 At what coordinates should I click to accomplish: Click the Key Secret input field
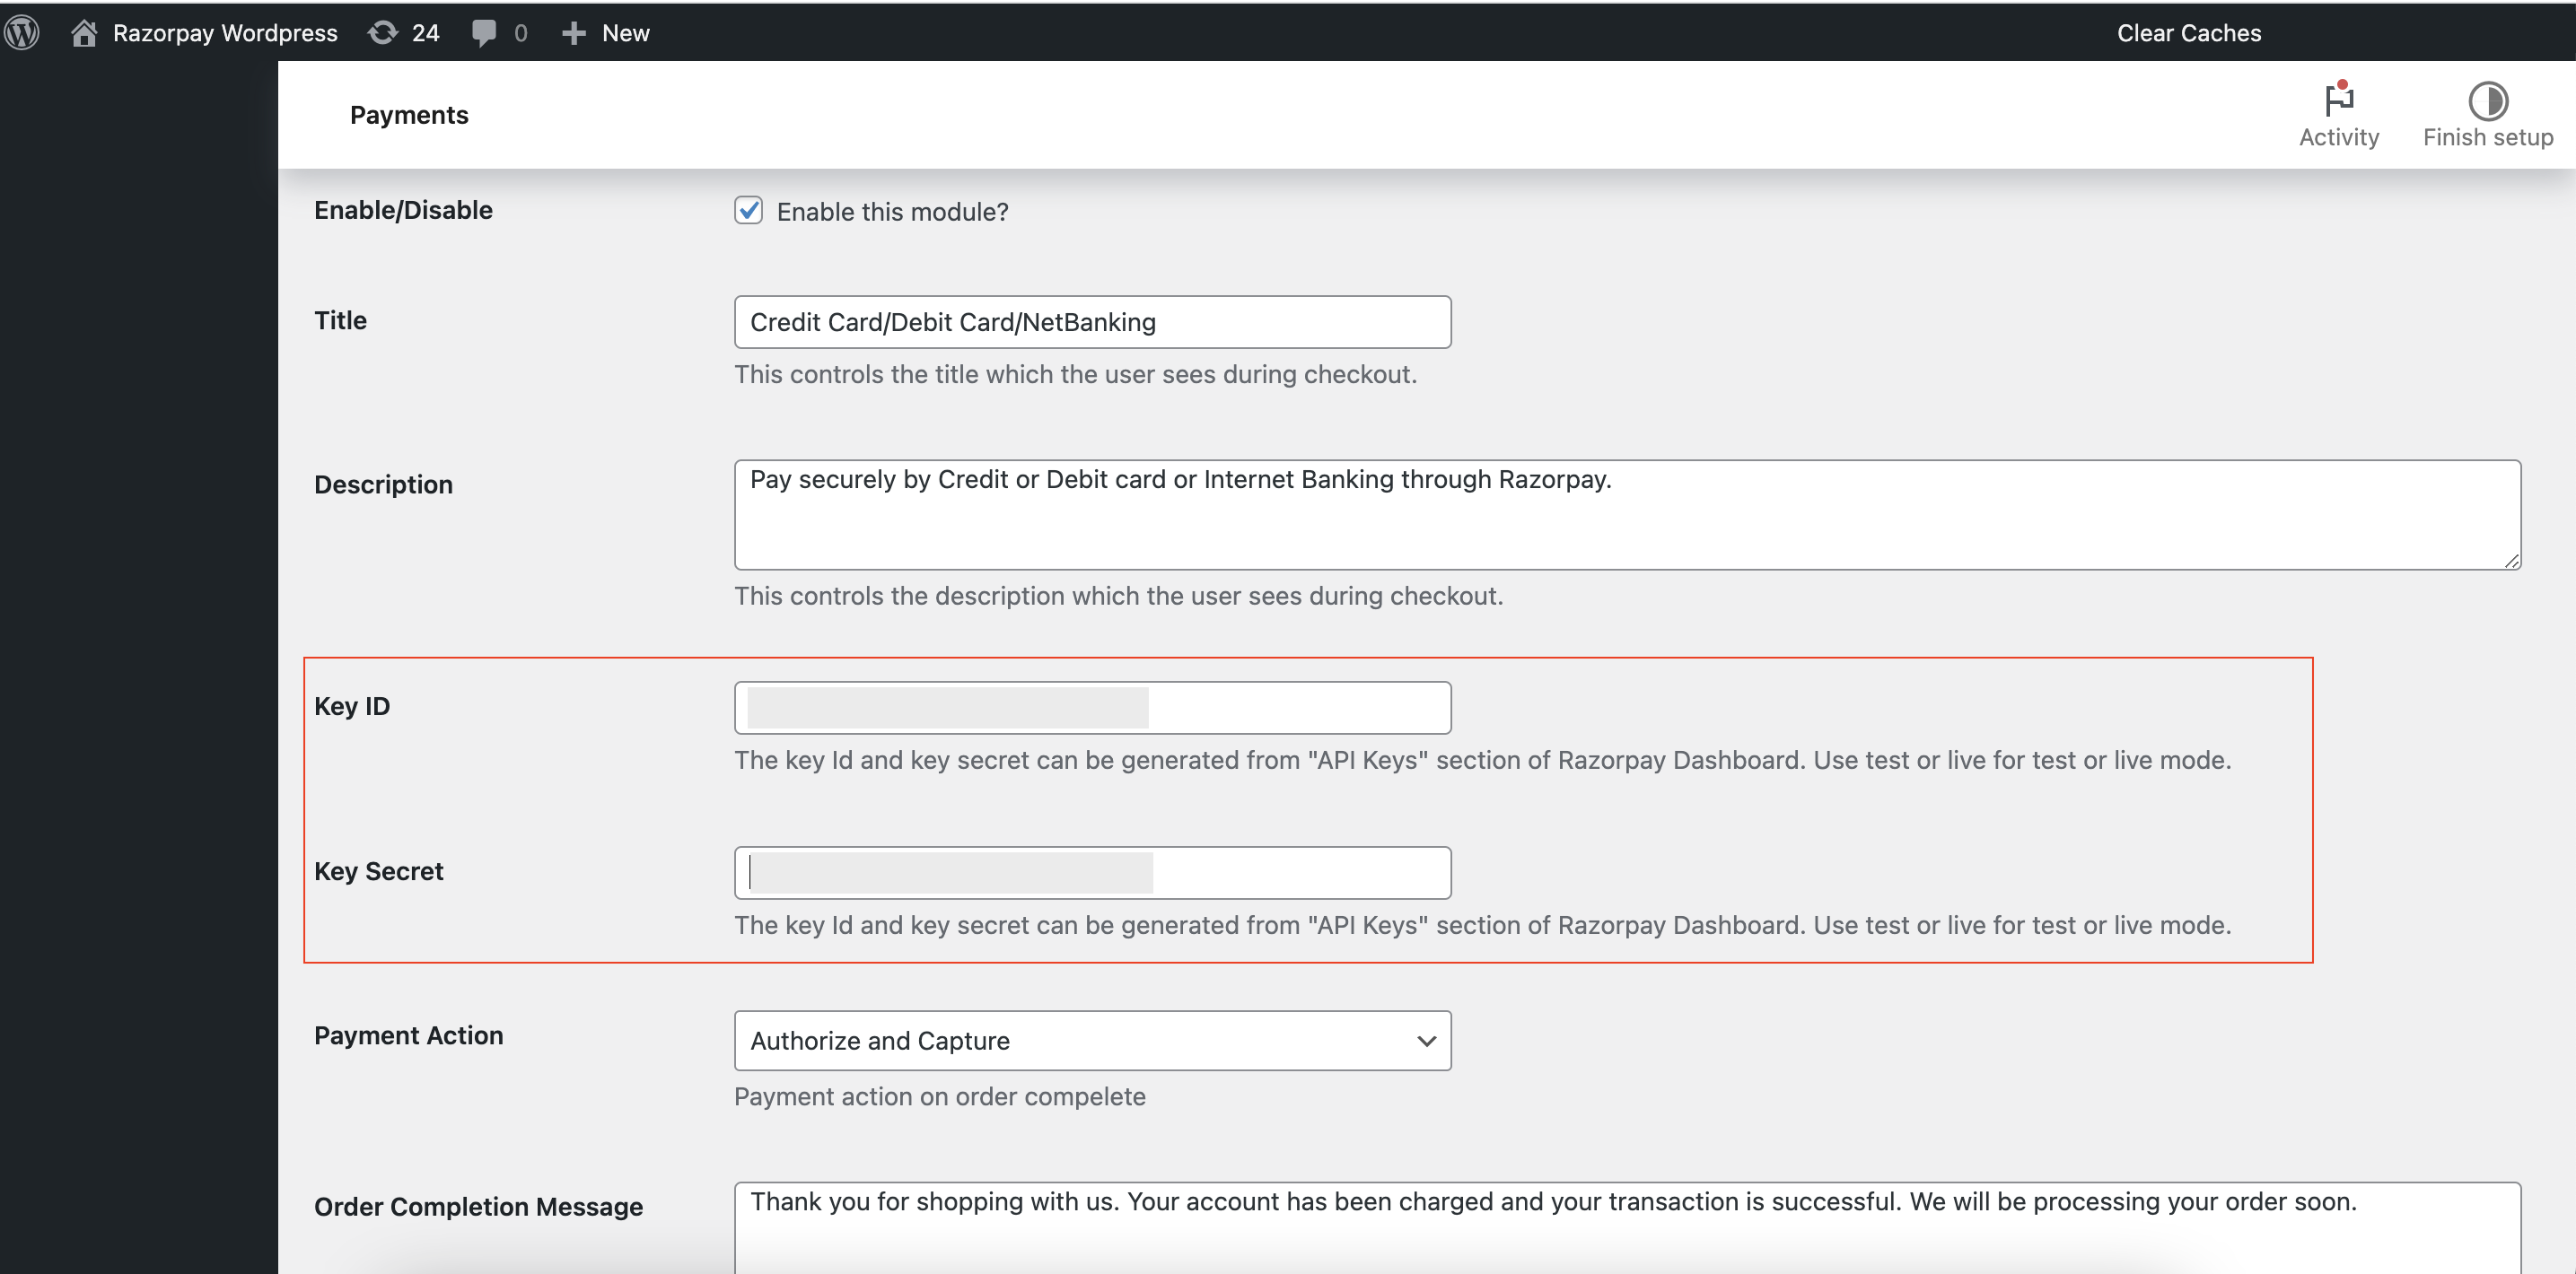coord(1092,872)
